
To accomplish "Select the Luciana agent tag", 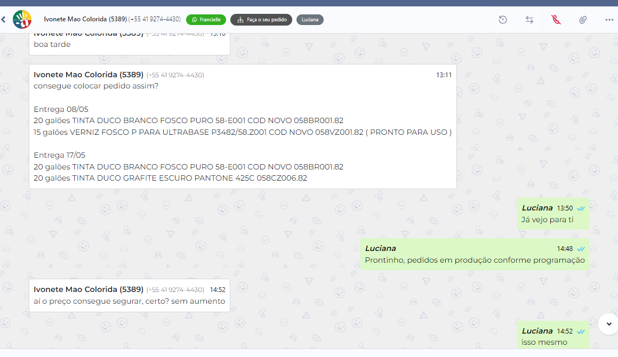I will point(310,20).
